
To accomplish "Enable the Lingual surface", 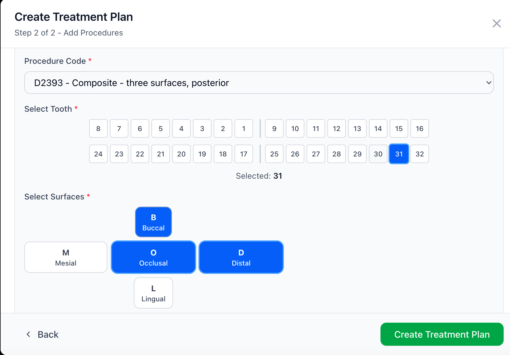I will pyautogui.click(x=153, y=293).
